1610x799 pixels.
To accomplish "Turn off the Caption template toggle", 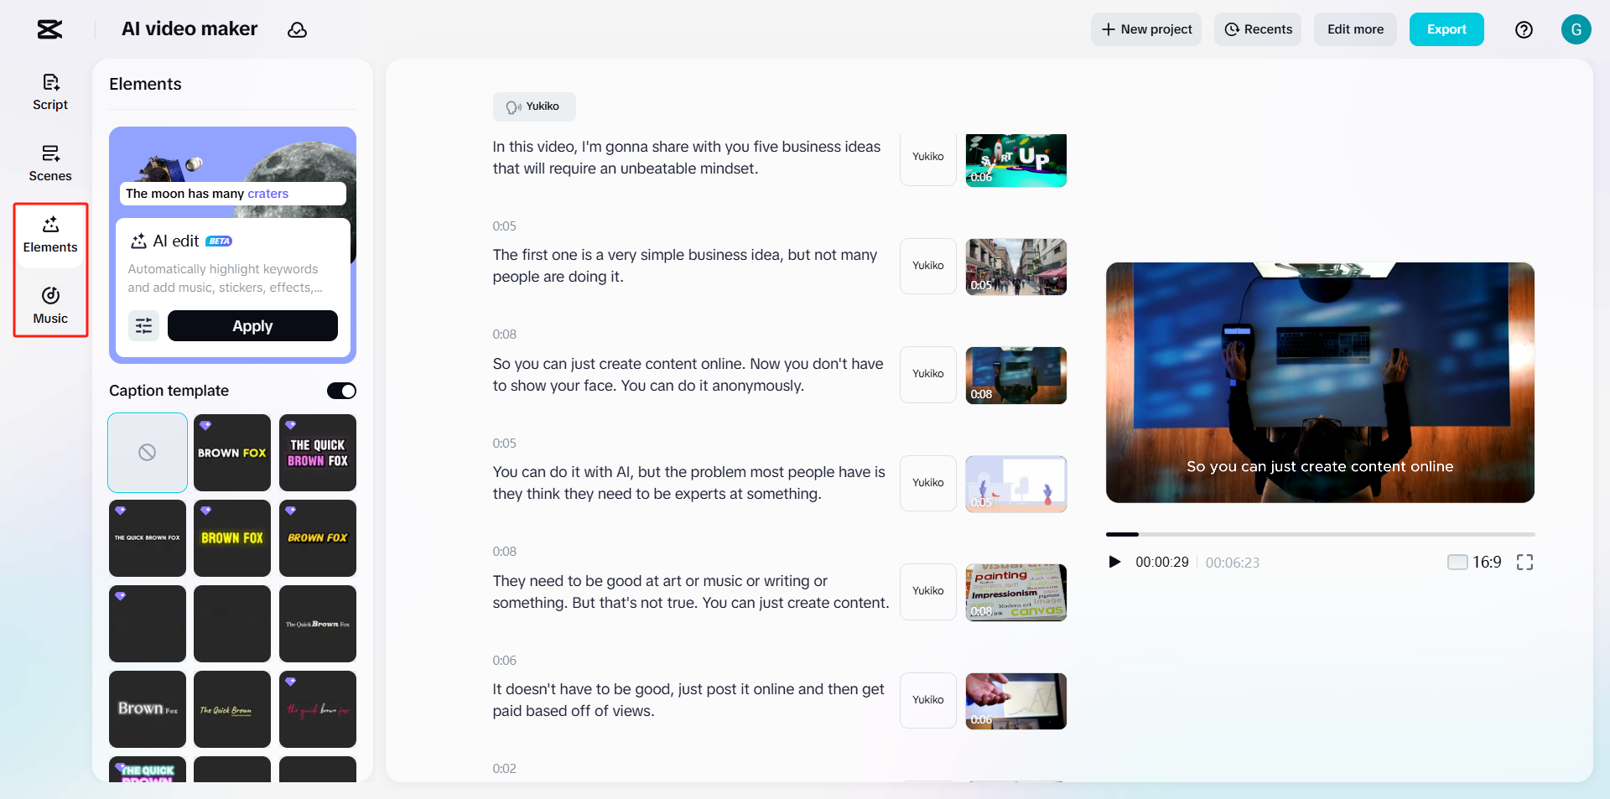I will 341,391.
